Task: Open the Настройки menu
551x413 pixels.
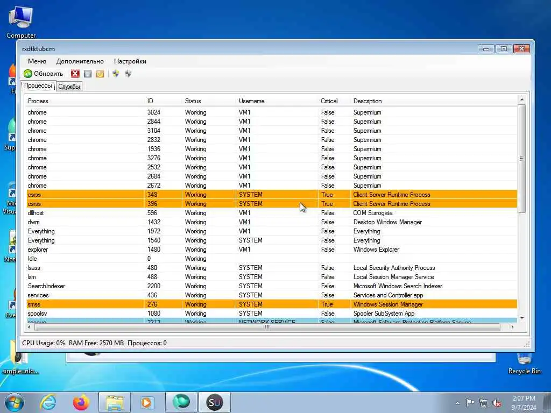Action: [130, 61]
